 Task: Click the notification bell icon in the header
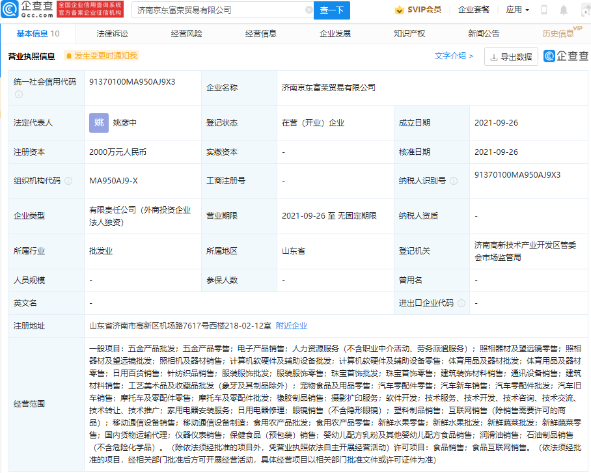pos(564,10)
